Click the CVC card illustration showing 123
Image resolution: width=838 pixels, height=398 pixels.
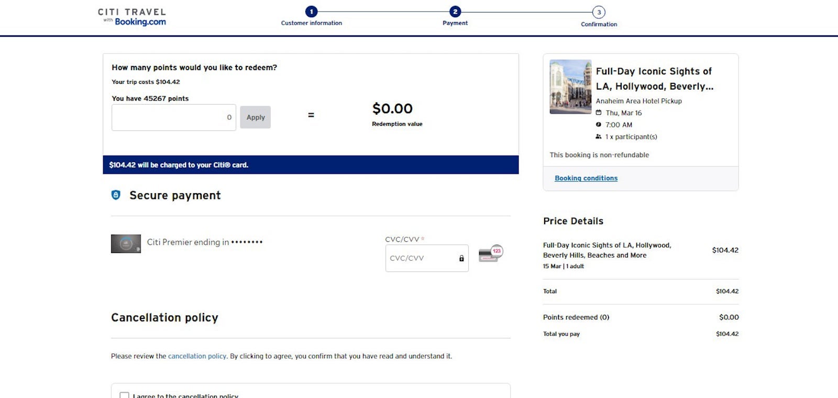tap(490, 253)
